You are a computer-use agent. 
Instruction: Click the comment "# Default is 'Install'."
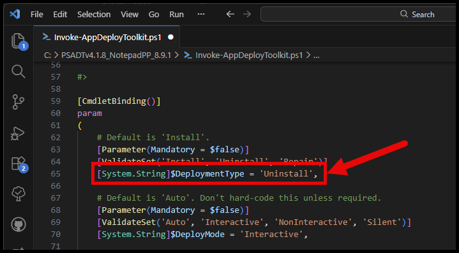pyautogui.click(x=153, y=137)
